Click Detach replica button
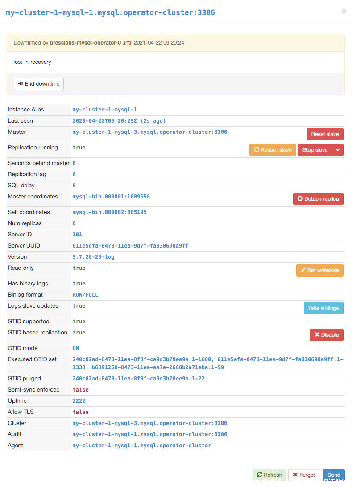This screenshot has height=487, width=352. (318, 199)
